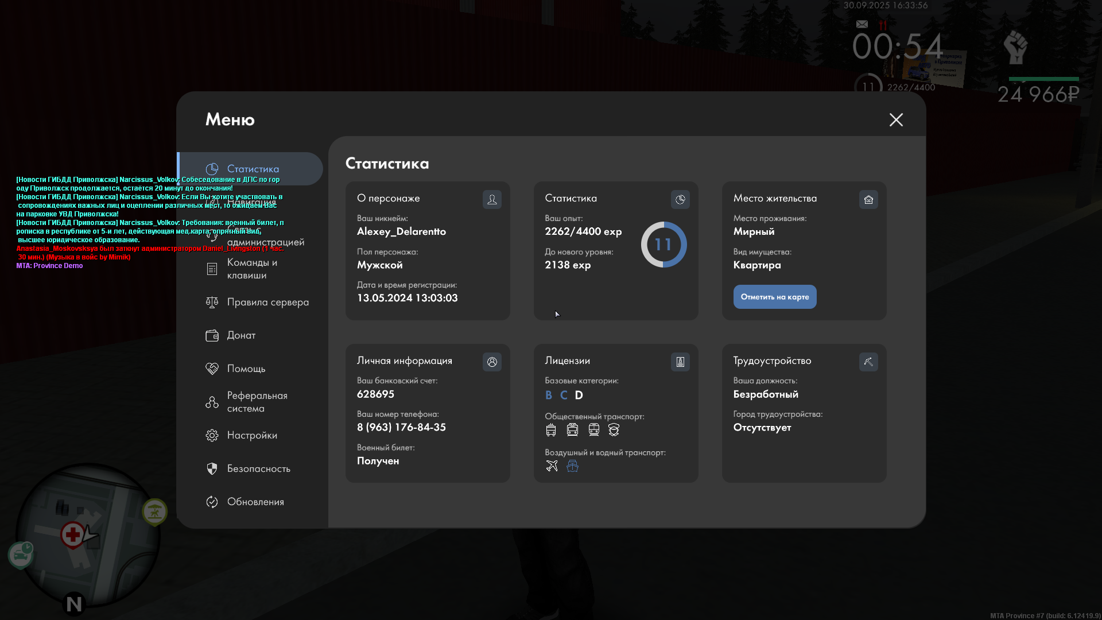Image resolution: width=1102 pixels, height=620 pixels.
Task: Select Реферальная система menu item
Action: point(257,402)
